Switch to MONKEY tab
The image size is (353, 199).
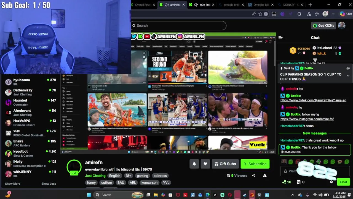pos(290,5)
